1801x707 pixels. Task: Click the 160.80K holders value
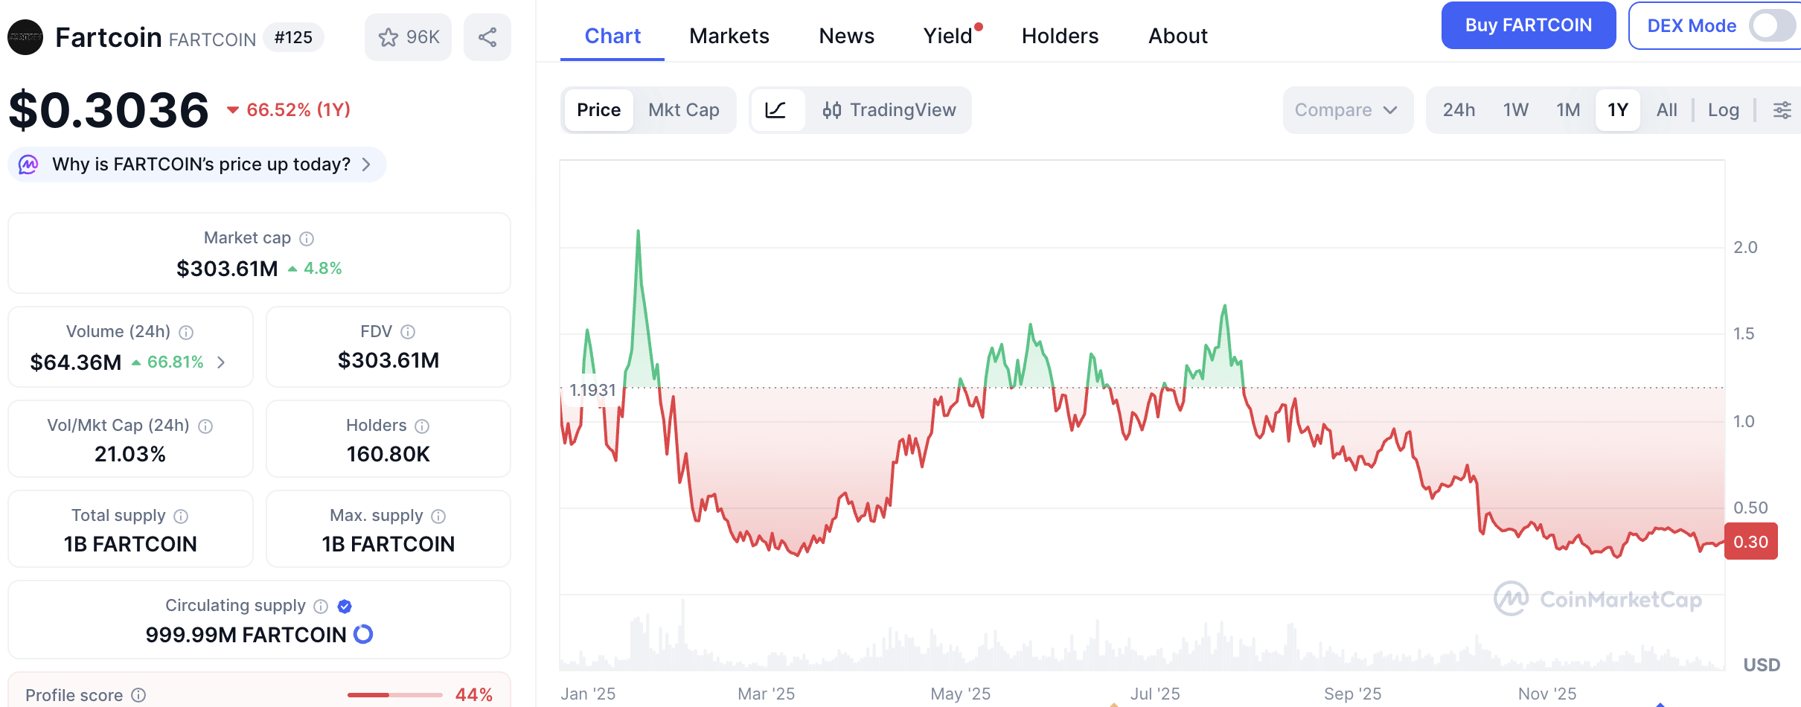click(x=388, y=454)
